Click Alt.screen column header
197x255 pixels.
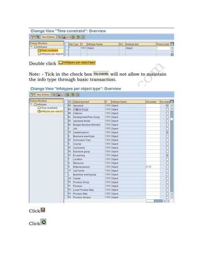(153, 102)
